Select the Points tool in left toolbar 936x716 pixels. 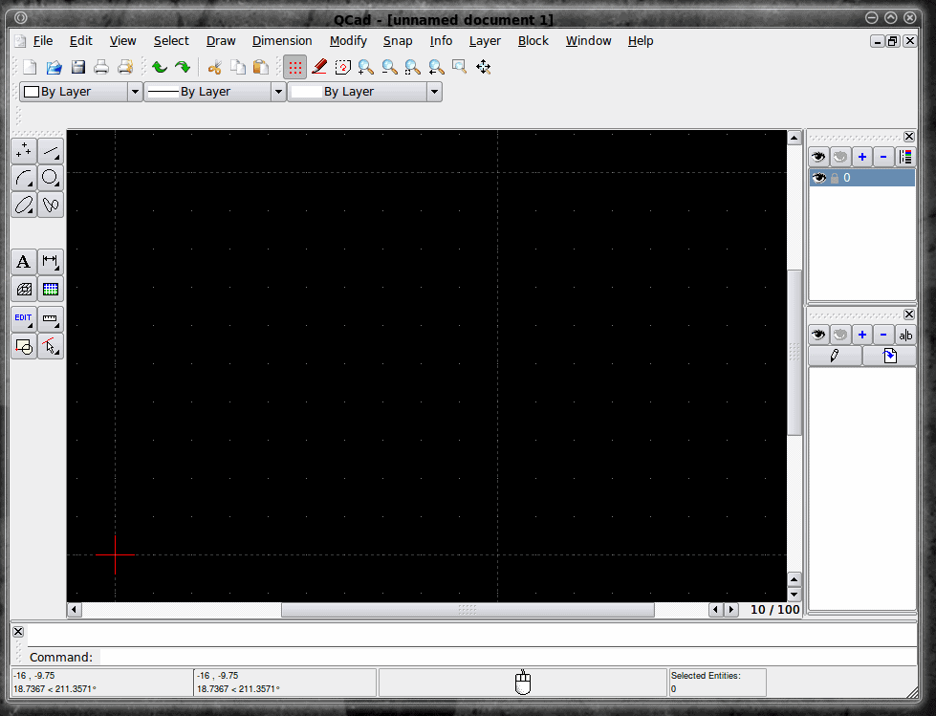(x=24, y=152)
